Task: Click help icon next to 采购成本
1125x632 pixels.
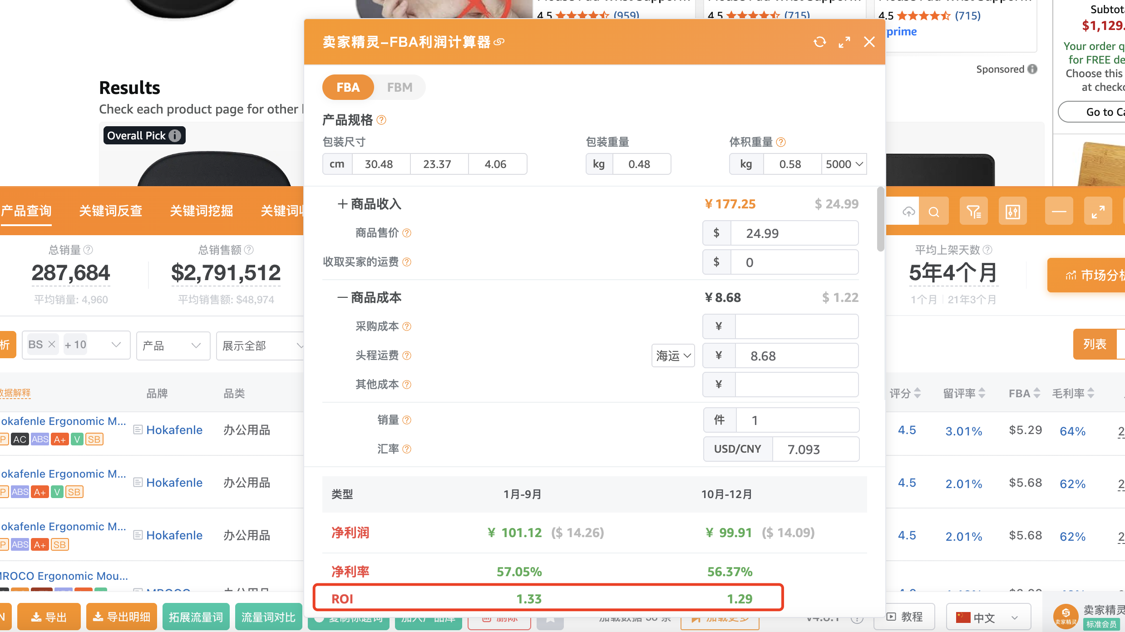Action: (407, 326)
